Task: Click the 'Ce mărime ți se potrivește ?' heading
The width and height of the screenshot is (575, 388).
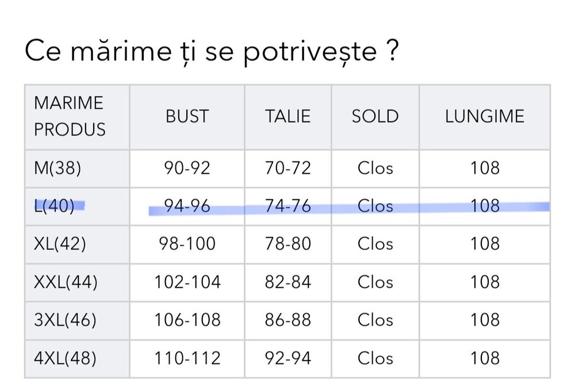Action: [212, 53]
